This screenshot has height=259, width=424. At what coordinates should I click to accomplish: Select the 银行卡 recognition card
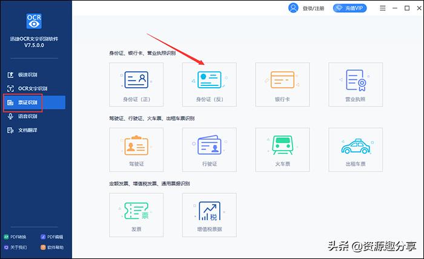(x=282, y=85)
